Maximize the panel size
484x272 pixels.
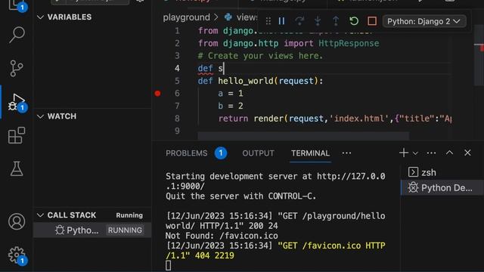point(449,153)
